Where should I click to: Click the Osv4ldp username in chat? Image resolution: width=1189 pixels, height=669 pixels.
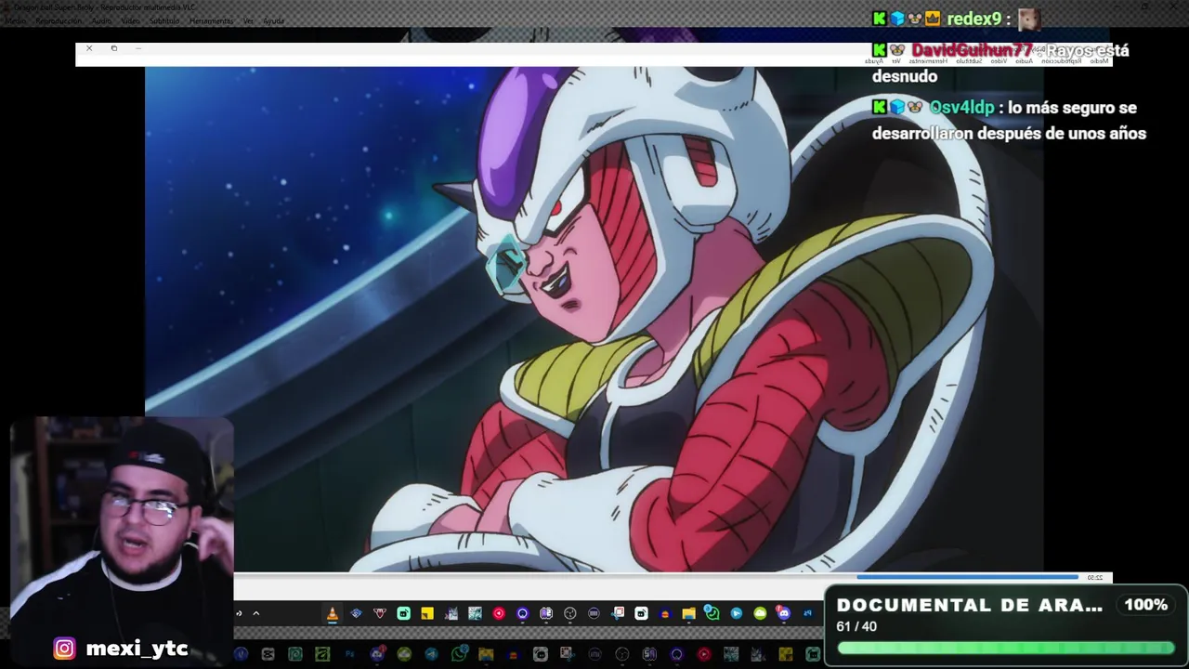coord(961,108)
